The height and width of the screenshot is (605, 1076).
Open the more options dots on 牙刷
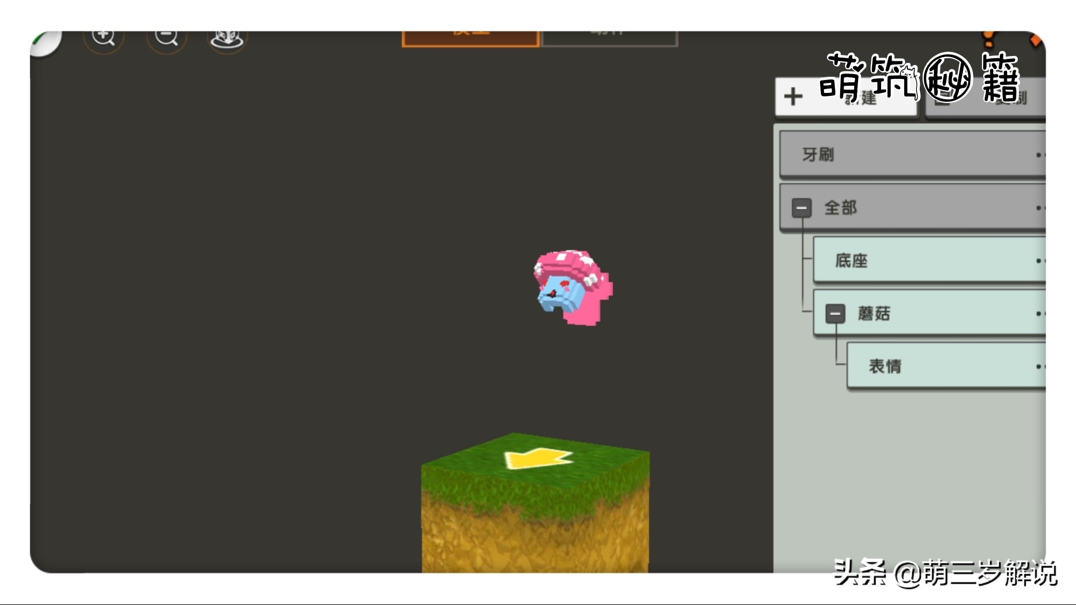click(x=1040, y=155)
